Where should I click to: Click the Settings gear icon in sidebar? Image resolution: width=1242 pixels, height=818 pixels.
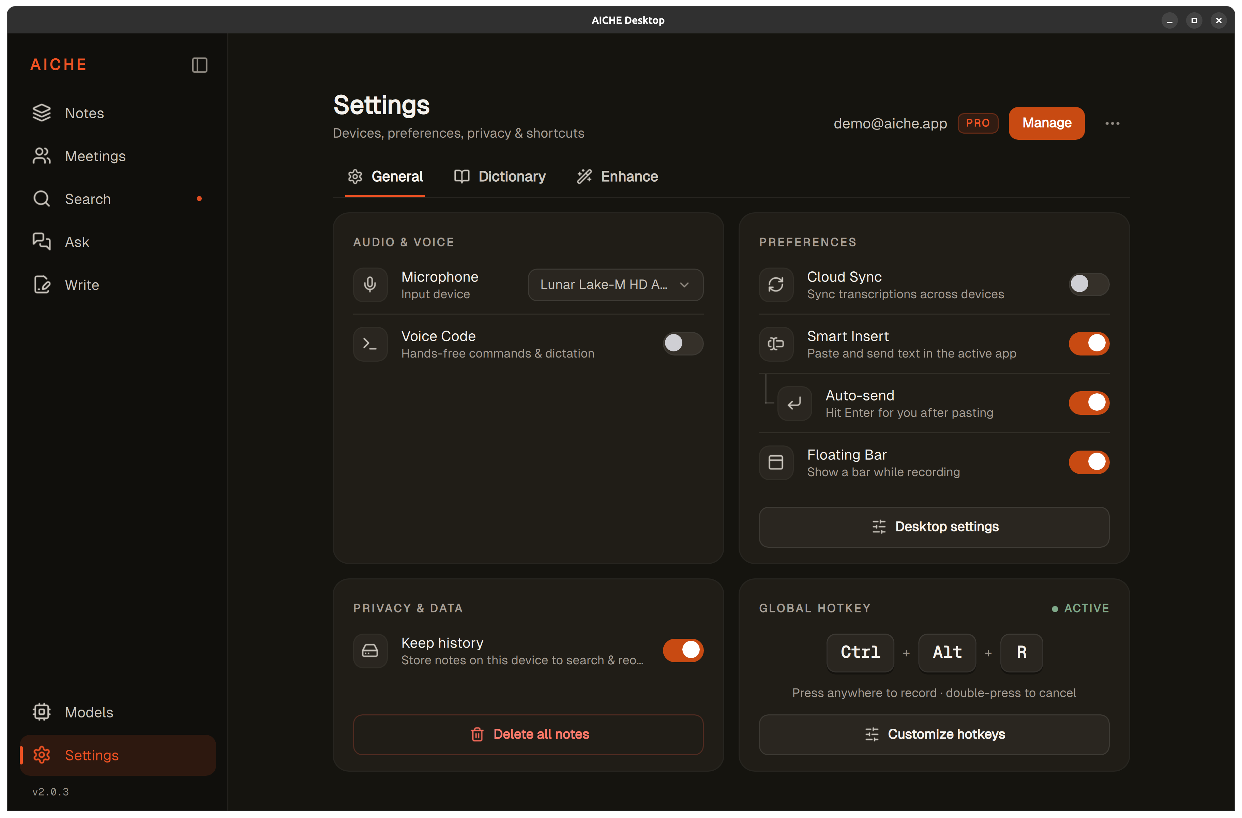tap(42, 755)
